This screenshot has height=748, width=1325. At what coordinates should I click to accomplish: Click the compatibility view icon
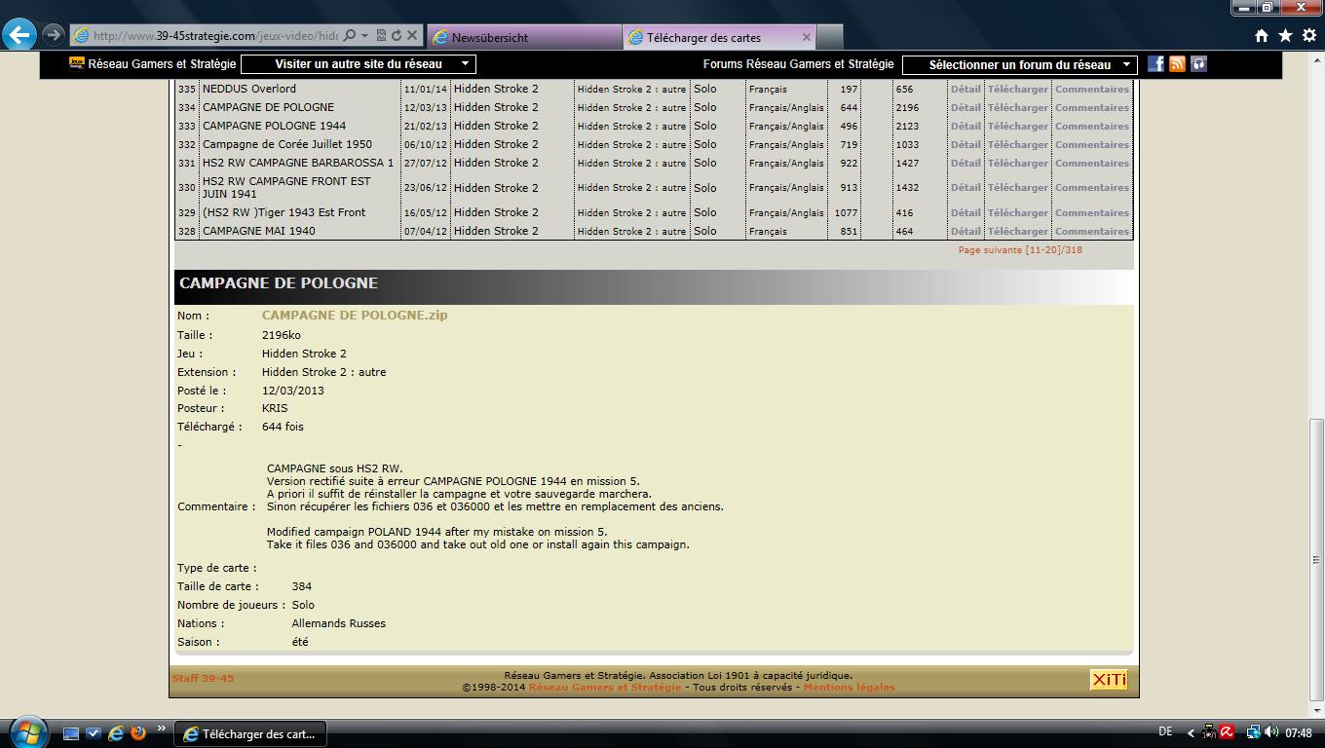point(381,36)
